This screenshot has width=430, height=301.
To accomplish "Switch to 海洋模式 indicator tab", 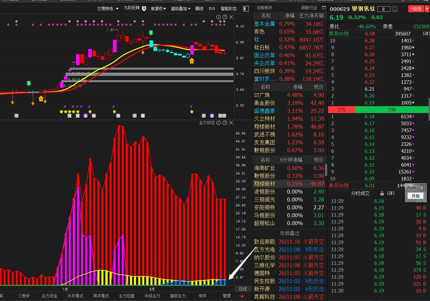I will point(101,296).
